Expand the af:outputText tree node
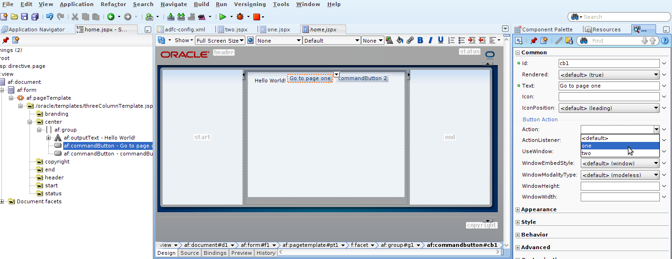The width and height of the screenshot is (672, 259). pyautogui.click(x=49, y=138)
